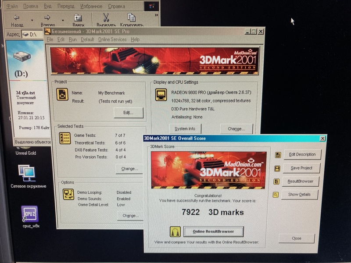
Task: Click the main 3DMark2001 Second Edition banner
Action: (x=154, y=61)
